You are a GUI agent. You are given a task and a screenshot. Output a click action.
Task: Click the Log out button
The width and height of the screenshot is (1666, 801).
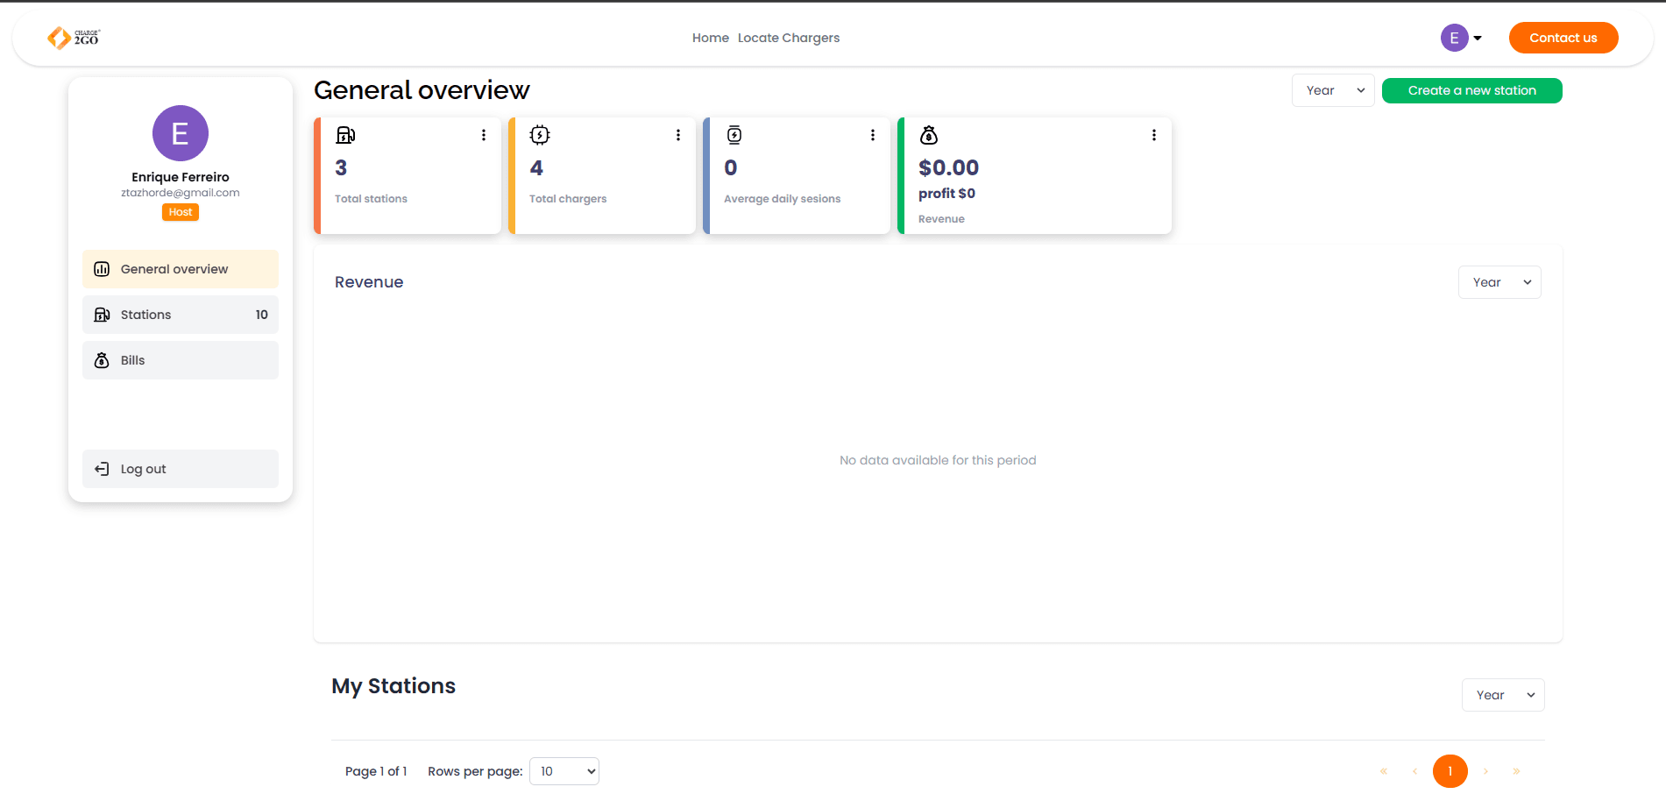point(181,469)
